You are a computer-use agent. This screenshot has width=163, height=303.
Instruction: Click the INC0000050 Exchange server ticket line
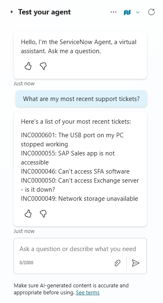click(x=80, y=185)
